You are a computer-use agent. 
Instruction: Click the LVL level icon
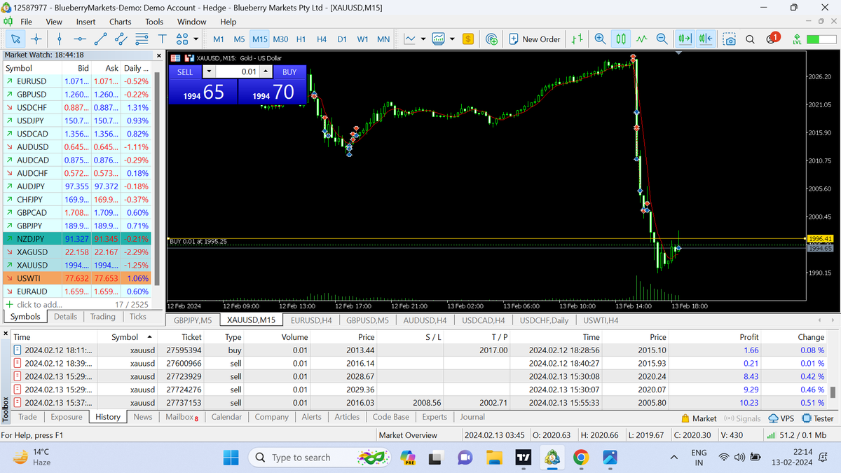(x=797, y=39)
